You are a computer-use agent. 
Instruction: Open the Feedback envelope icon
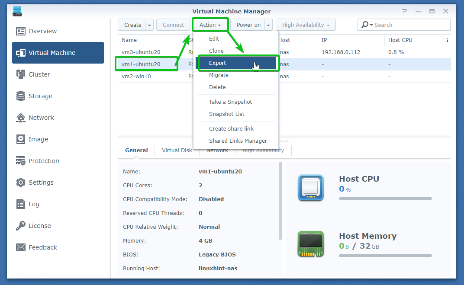21,247
